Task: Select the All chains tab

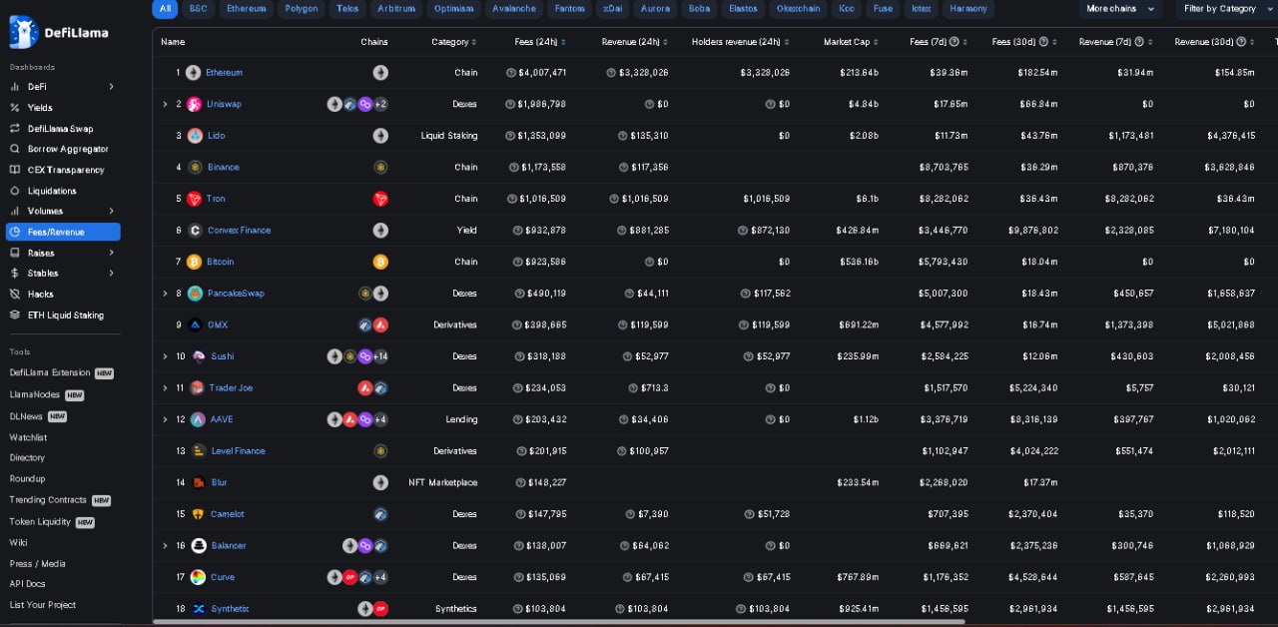Action: click(x=165, y=9)
